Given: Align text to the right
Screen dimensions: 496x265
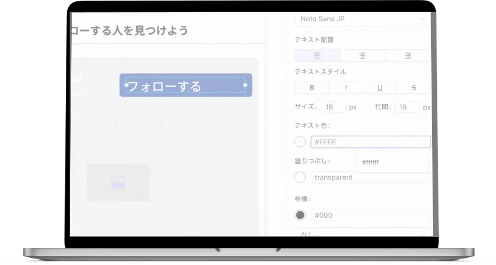Looking at the screenshot, I should (408, 56).
